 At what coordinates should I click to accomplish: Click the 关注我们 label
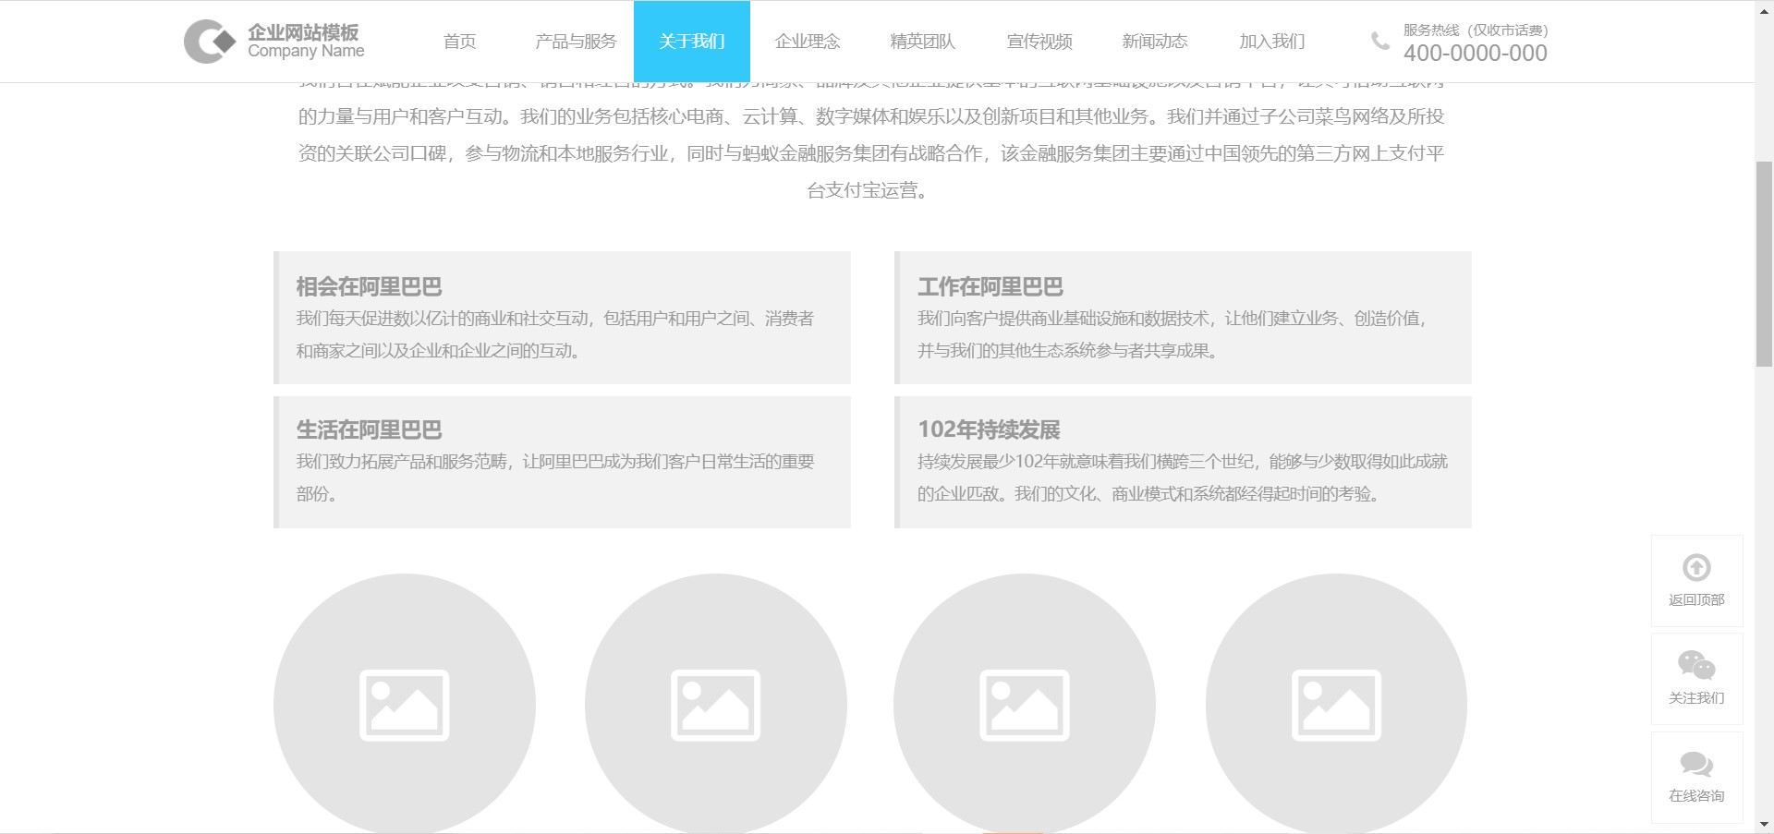click(1696, 698)
